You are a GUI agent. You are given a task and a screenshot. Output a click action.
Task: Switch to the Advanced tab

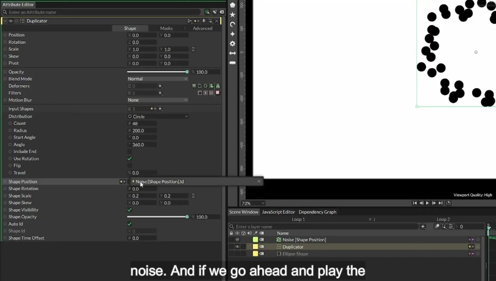[203, 28]
